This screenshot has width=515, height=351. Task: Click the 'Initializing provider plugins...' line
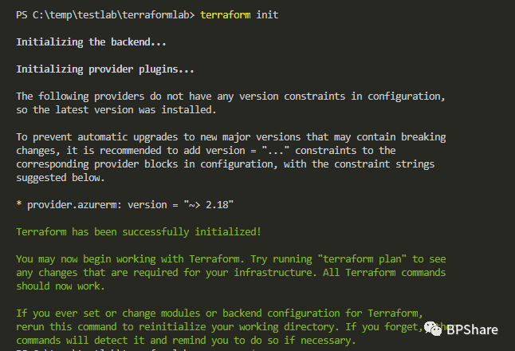105,69
